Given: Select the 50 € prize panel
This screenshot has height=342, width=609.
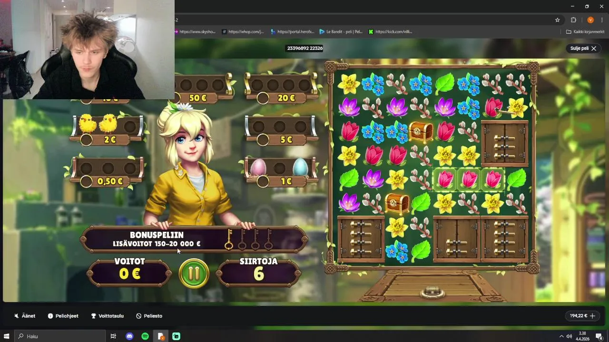Looking at the screenshot, I should [x=203, y=88].
